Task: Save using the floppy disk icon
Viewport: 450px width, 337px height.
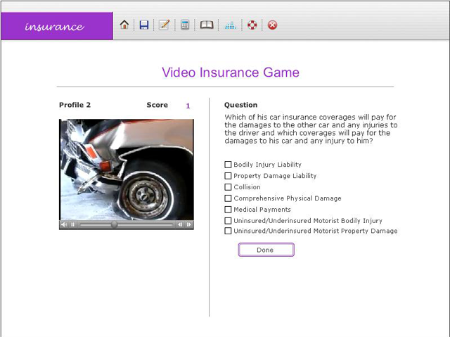Action: click(144, 25)
